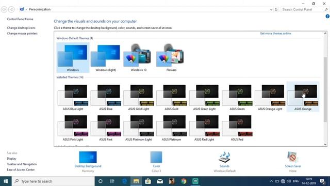Click the taskbar search box
Viewport: 330px width, 186px height.
click(53, 181)
